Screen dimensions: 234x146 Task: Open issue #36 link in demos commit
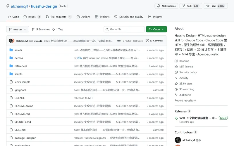pyautogui.click(x=80, y=58)
